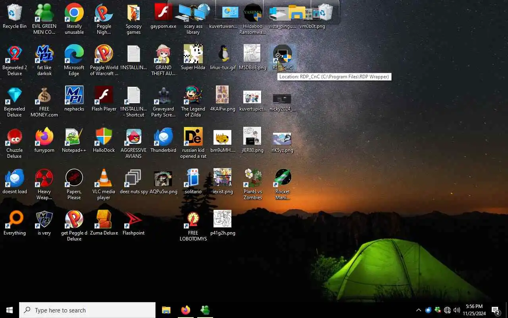This screenshot has height=318, width=508.
Task: Select the 'get Peggle d Deluxe' icon
Action: click(x=74, y=226)
